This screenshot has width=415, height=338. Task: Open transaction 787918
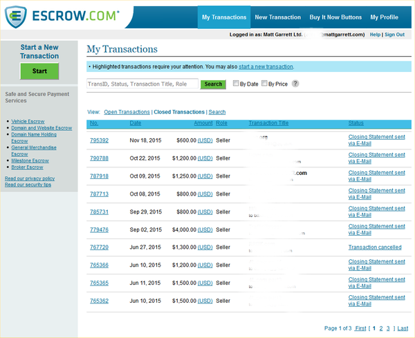99,176
